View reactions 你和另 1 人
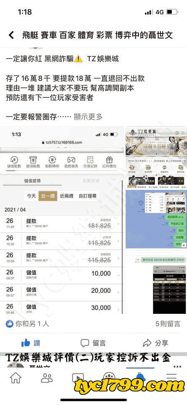 click(28, 324)
